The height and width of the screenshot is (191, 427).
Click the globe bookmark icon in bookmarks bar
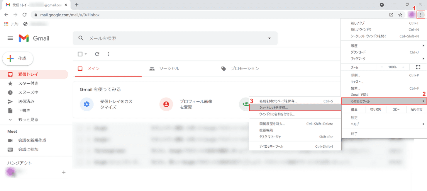pyautogui.click(x=26, y=24)
